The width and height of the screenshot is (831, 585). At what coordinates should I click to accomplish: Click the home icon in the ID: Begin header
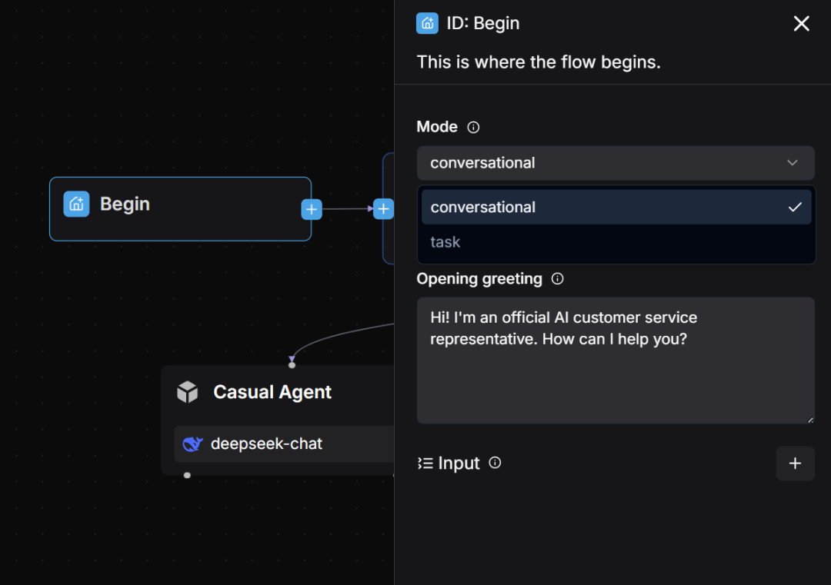[x=427, y=23]
